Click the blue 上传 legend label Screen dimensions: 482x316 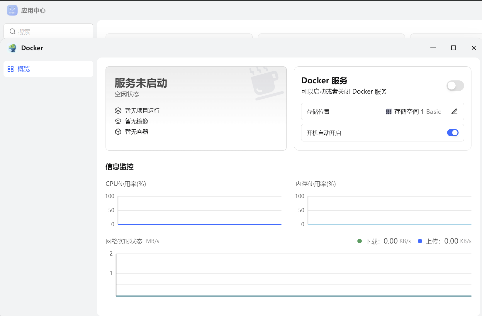coord(433,241)
